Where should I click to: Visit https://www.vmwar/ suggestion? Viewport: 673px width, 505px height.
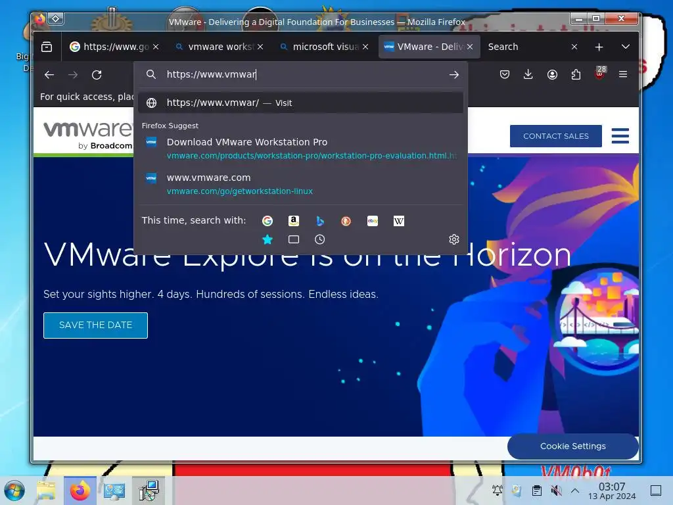[x=300, y=103]
